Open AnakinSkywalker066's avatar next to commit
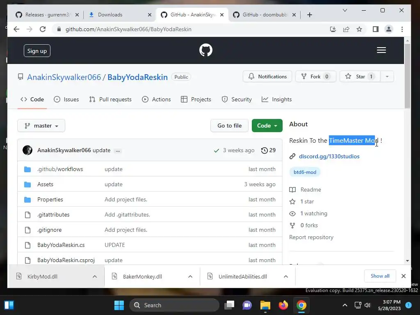Screen dimensions: 420x315 tap(27, 150)
